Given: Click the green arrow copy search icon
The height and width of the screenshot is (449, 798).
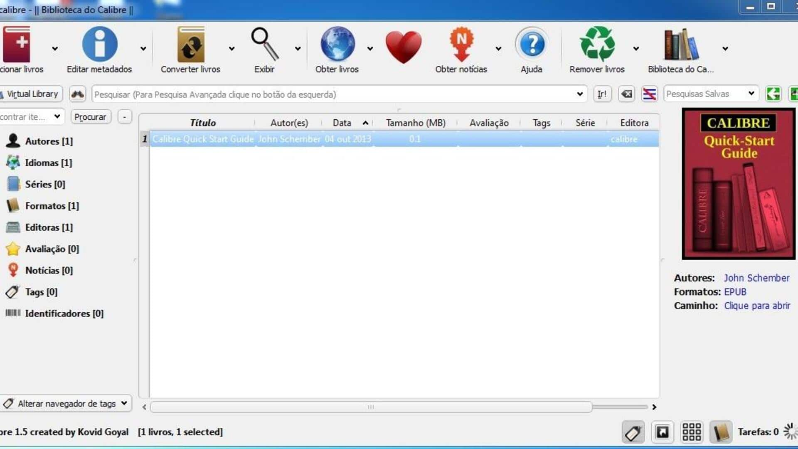Looking at the screenshot, I should click(x=773, y=94).
